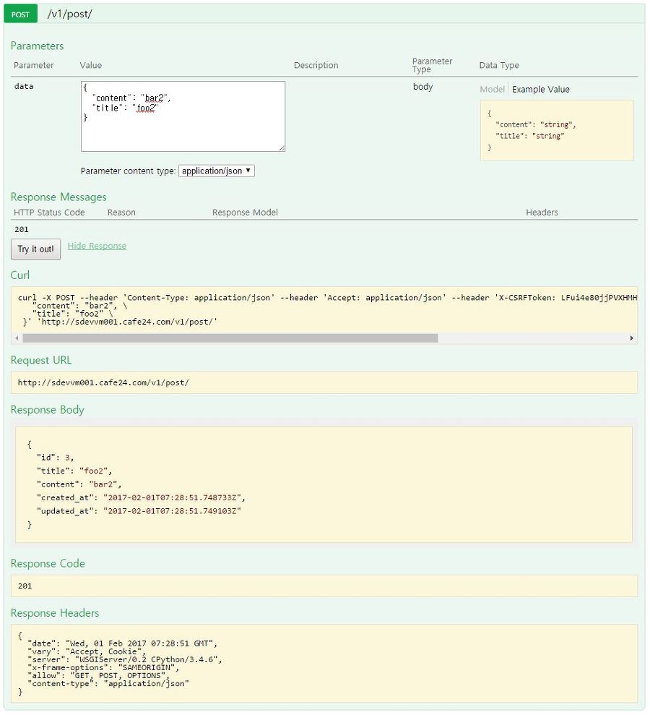650x715 pixels.
Task: Click the yellow example value schema box
Action: [557, 130]
